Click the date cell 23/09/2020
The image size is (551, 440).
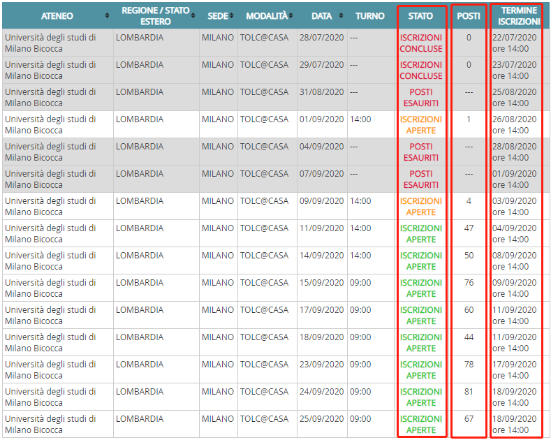coord(321,365)
